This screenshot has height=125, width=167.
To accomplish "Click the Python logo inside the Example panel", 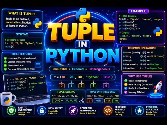I will tap(158, 32).
